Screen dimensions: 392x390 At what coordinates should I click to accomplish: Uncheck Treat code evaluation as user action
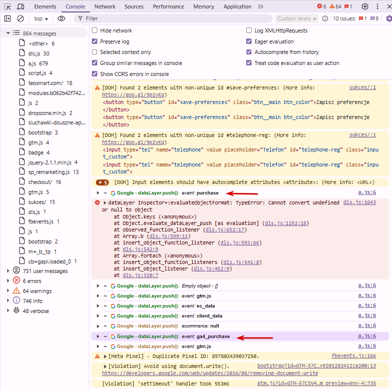click(x=249, y=63)
